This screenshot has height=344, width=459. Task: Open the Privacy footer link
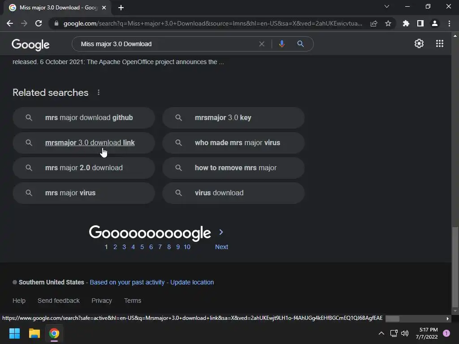tap(102, 301)
